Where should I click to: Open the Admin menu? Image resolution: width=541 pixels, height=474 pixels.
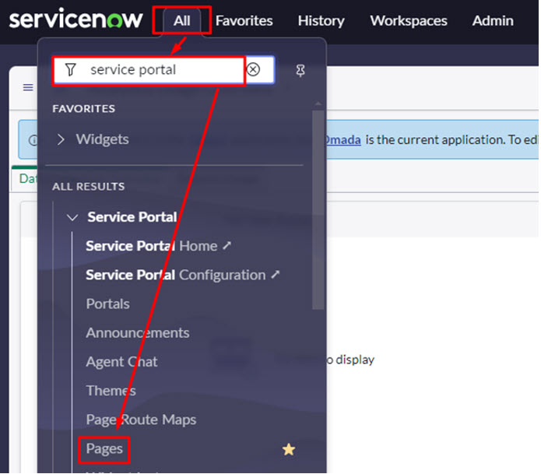[493, 21]
